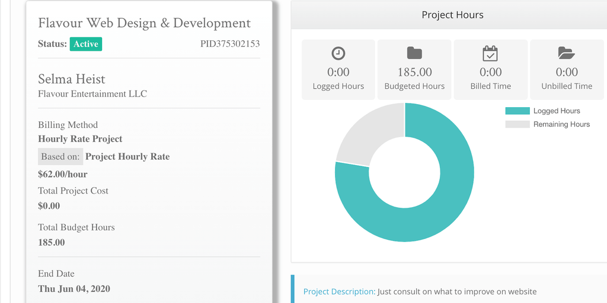Viewport: 607px width, 303px height.
Task: Click the calendar check icon for Billed Time
Action: point(490,53)
